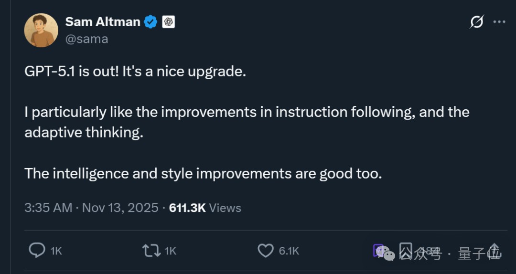Click the 1K repost count
Image resolution: width=516 pixels, height=274 pixels.
(x=171, y=251)
